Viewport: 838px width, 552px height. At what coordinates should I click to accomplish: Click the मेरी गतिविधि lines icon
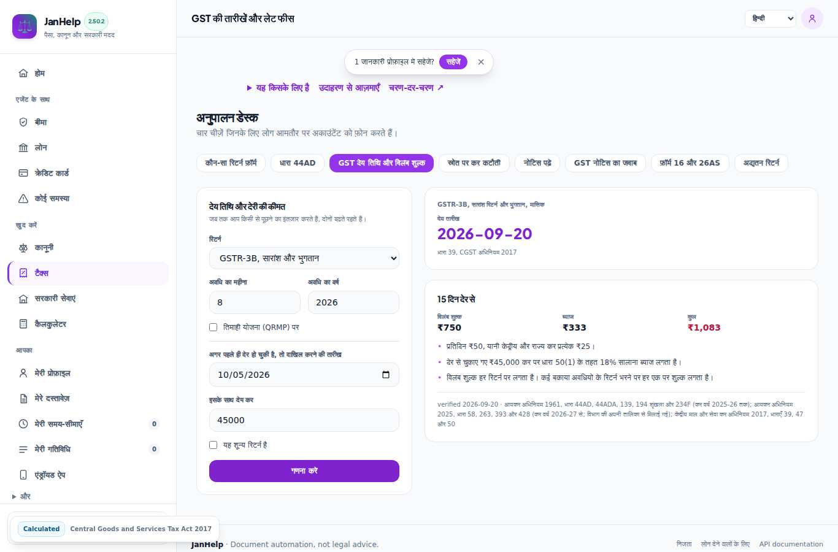click(x=23, y=450)
